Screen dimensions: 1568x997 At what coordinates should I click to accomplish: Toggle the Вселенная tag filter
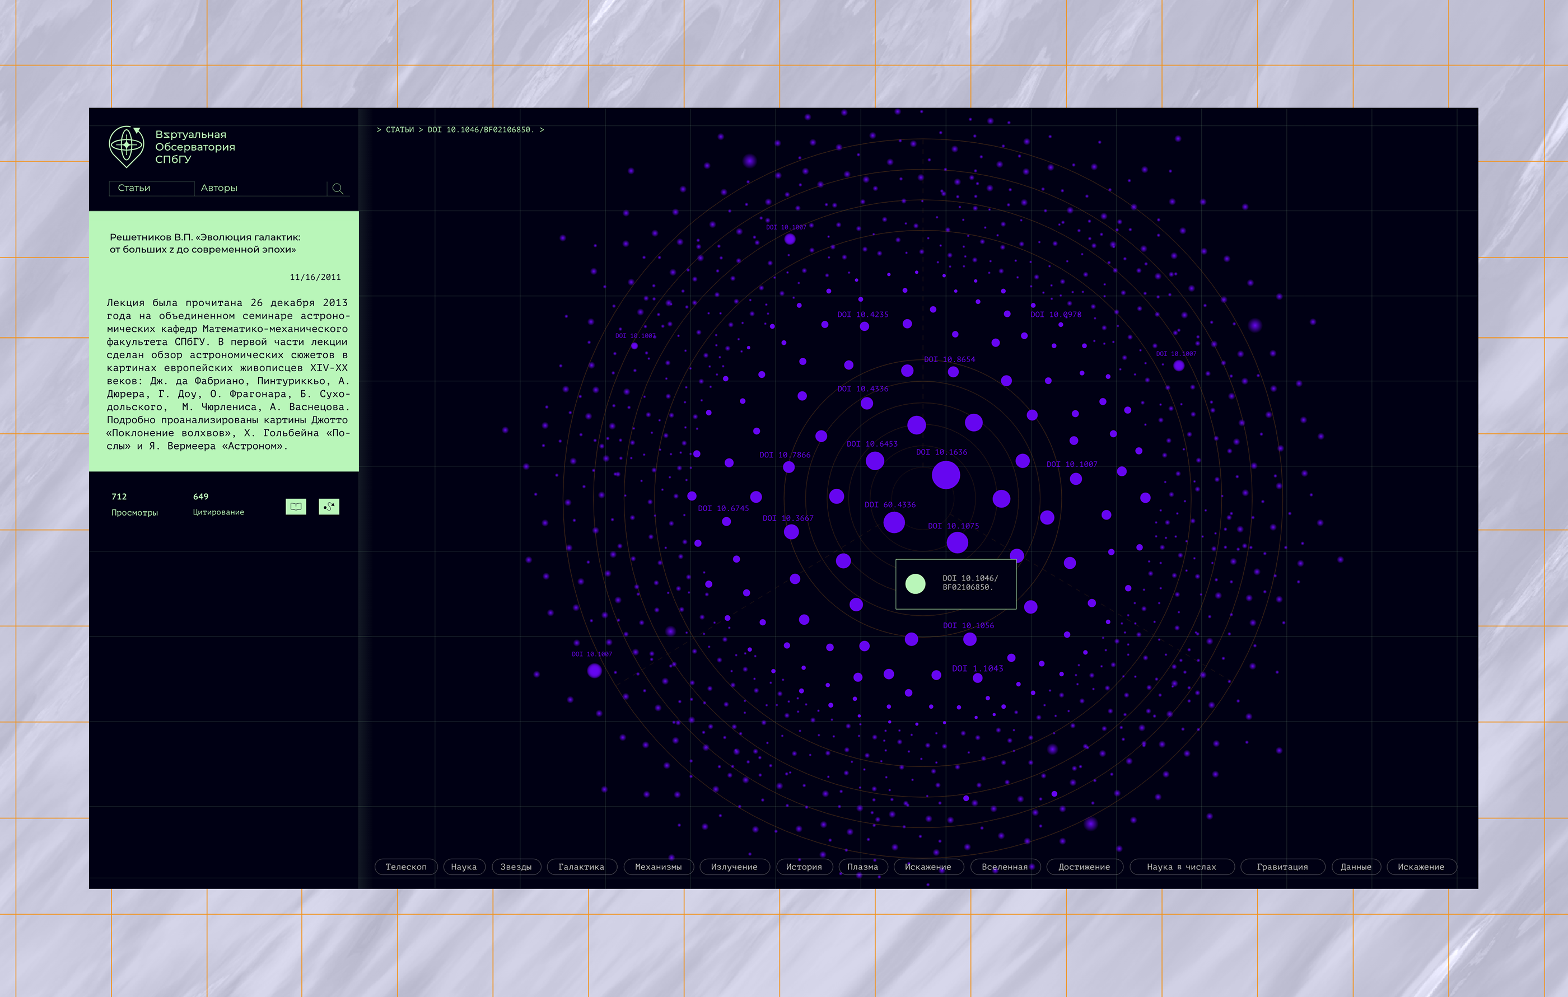point(1004,867)
